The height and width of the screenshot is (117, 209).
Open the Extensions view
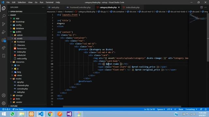[4, 40]
